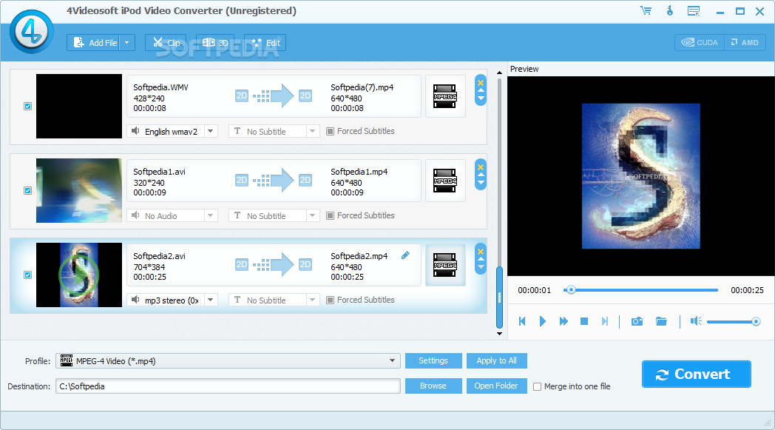Uncheck the Softpedia.WMV file checkbox
The width and height of the screenshot is (775, 430).
click(x=27, y=107)
